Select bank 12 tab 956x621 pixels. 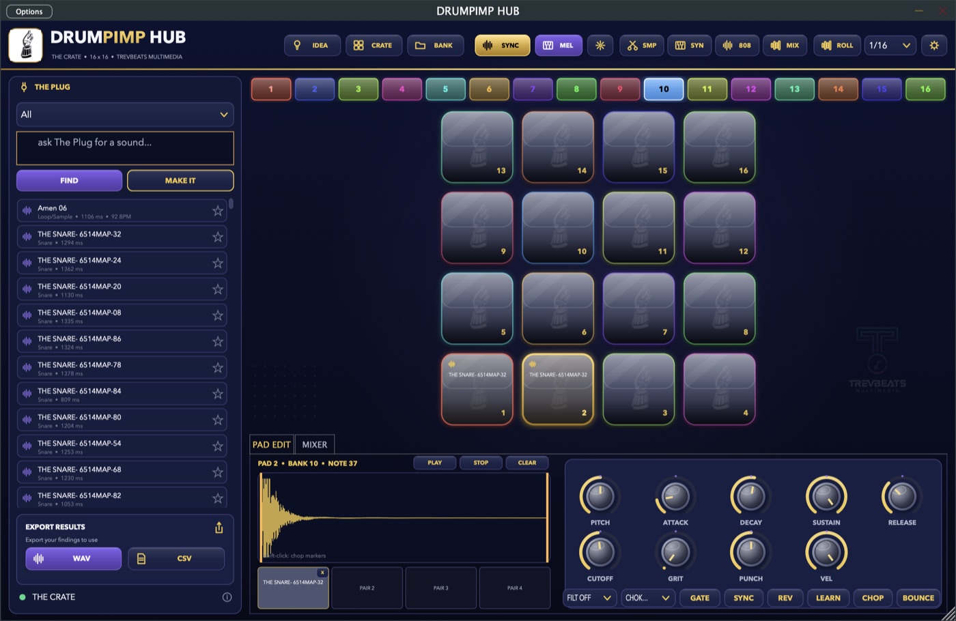[x=751, y=89]
